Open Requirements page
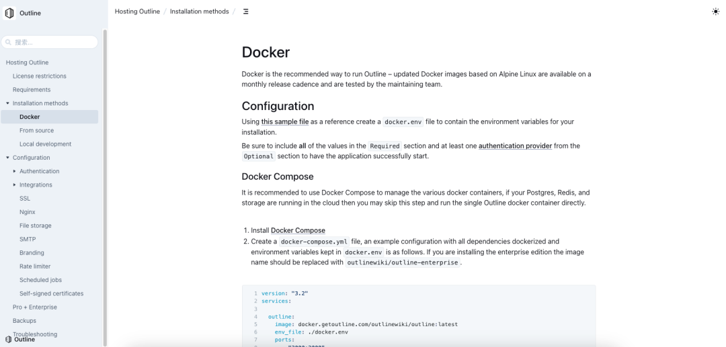Viewport: 726px width, 347px height. 32,90
